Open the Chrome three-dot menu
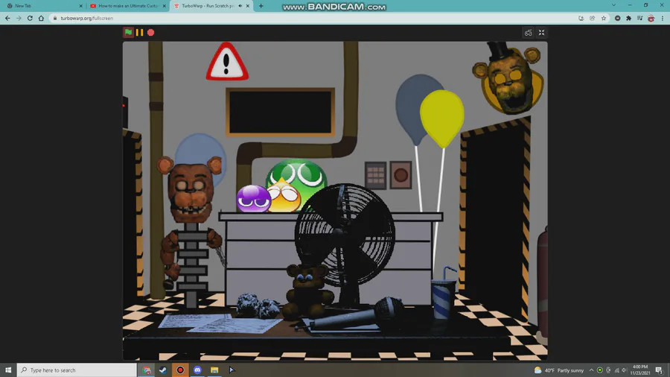The height and width of the screenshot is (377, 670). click(663, 19)
